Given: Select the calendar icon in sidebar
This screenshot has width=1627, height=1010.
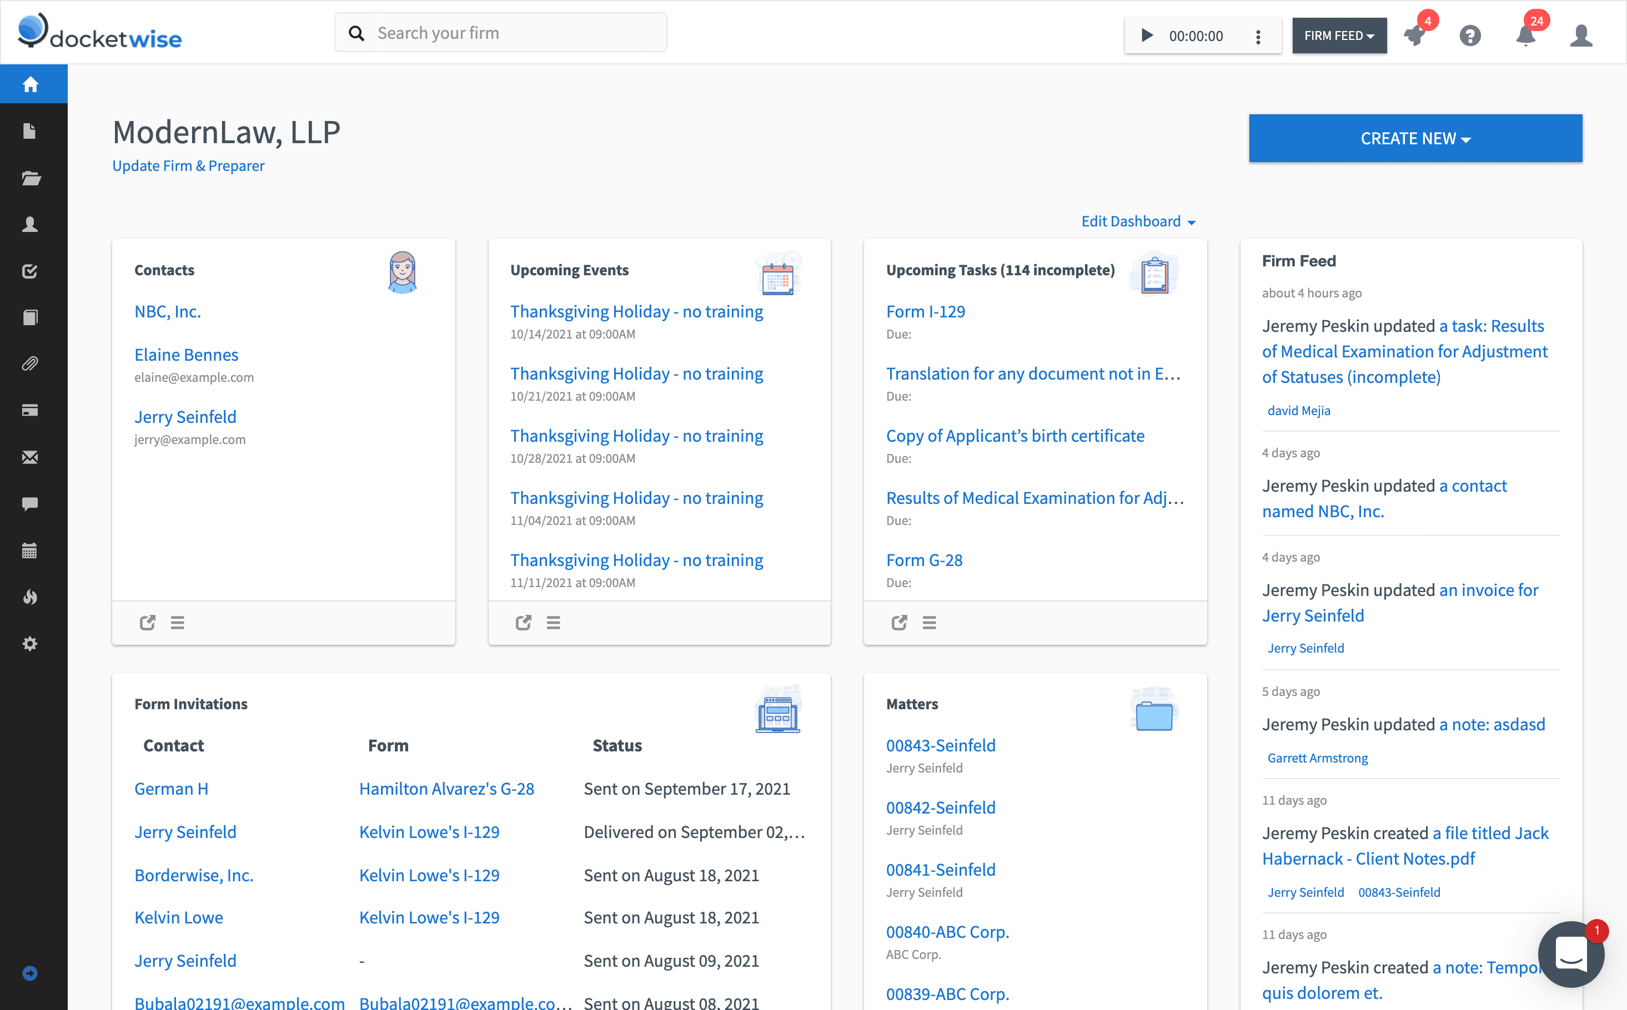Looking at the screenshot, I should click(x=30, y=550).
